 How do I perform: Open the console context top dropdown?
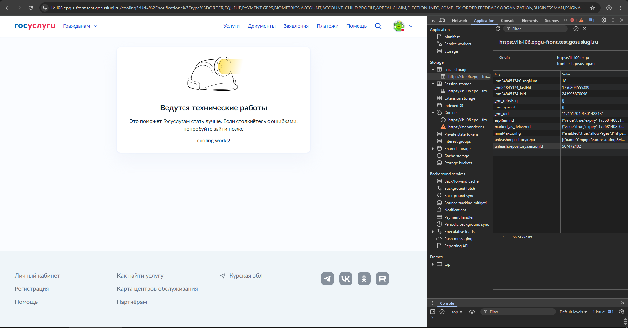(457, 312)
